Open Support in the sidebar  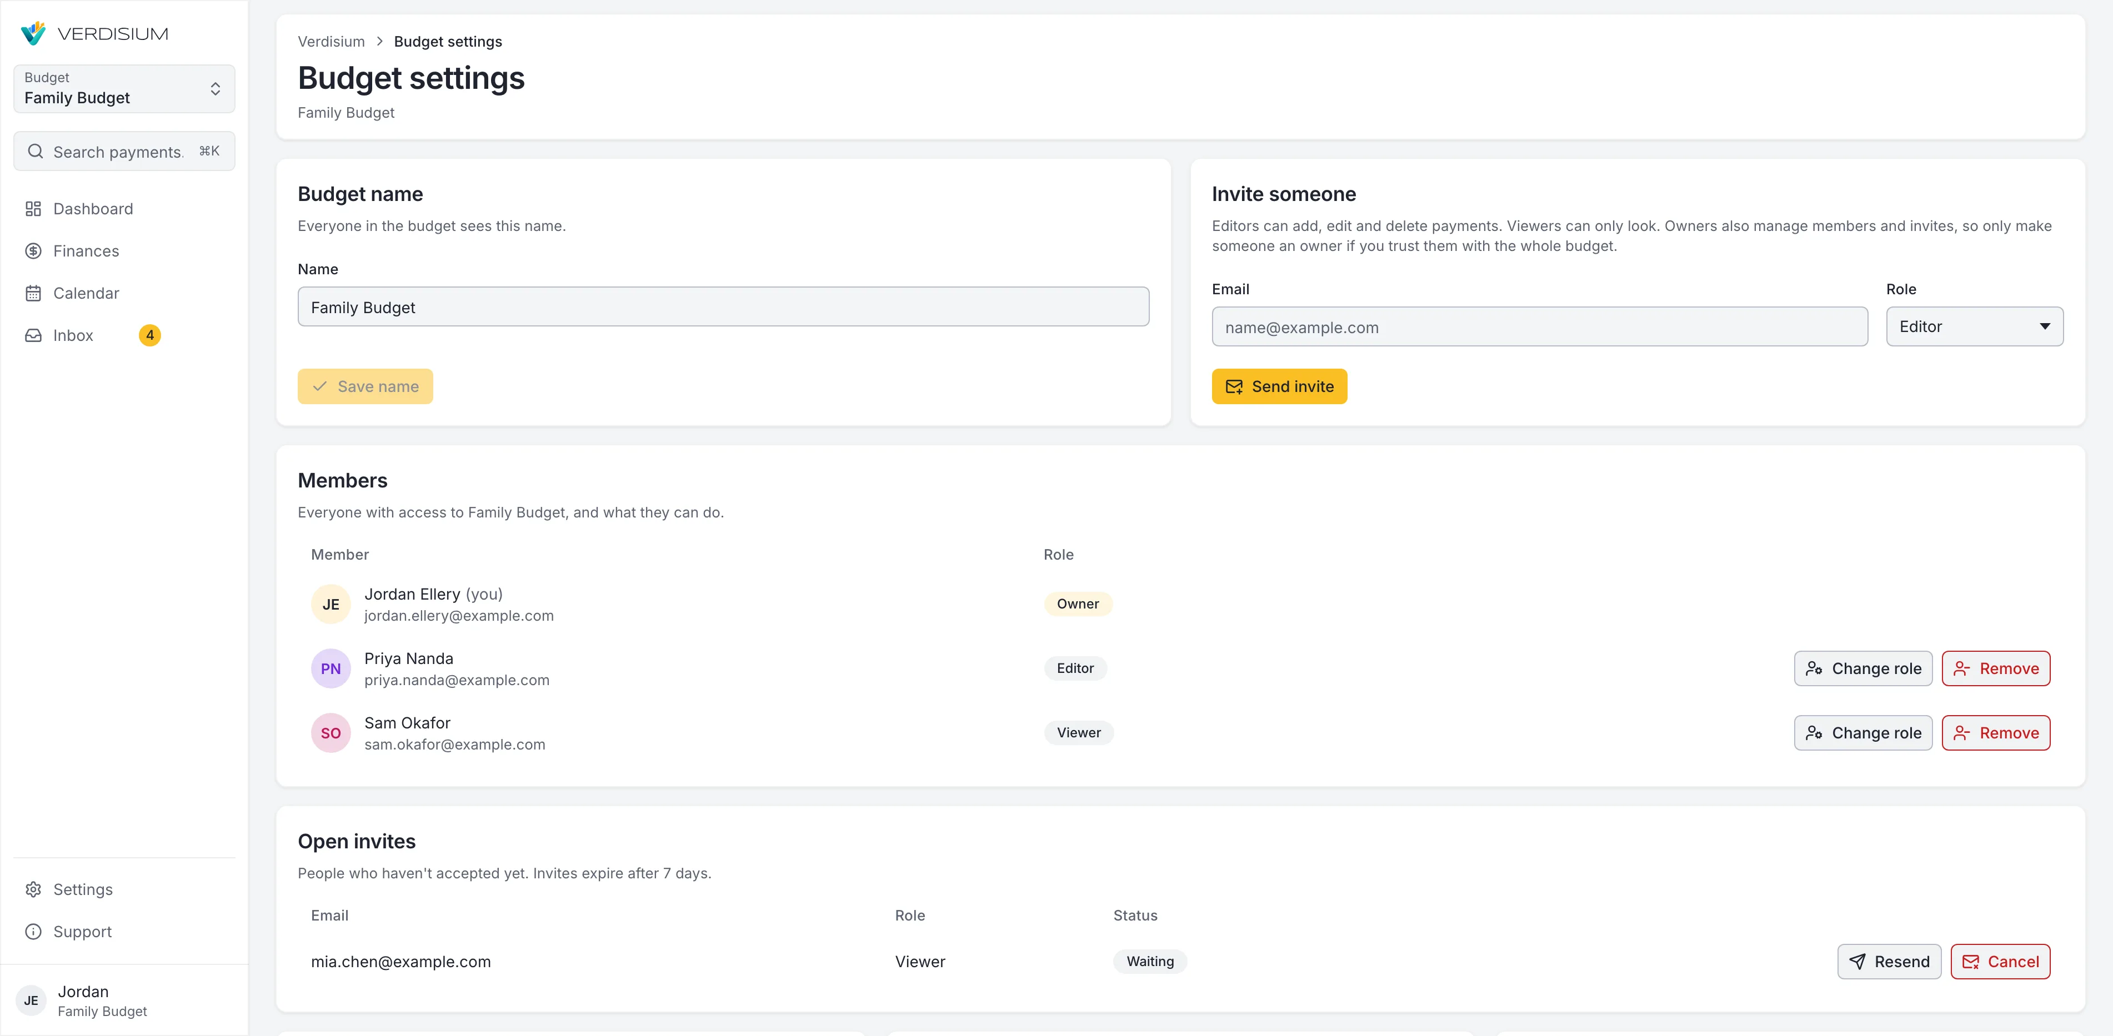(124, 932)
